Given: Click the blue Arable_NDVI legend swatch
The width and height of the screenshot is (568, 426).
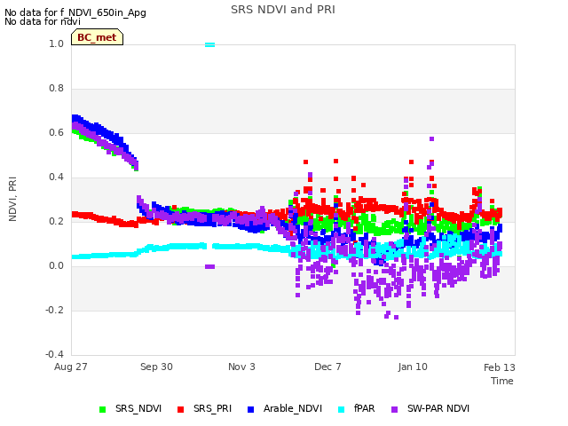Looking at the screenshot, I should (x=250, y=409).
